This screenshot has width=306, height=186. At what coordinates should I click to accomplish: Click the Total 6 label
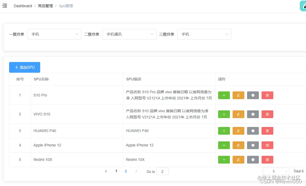298,171
